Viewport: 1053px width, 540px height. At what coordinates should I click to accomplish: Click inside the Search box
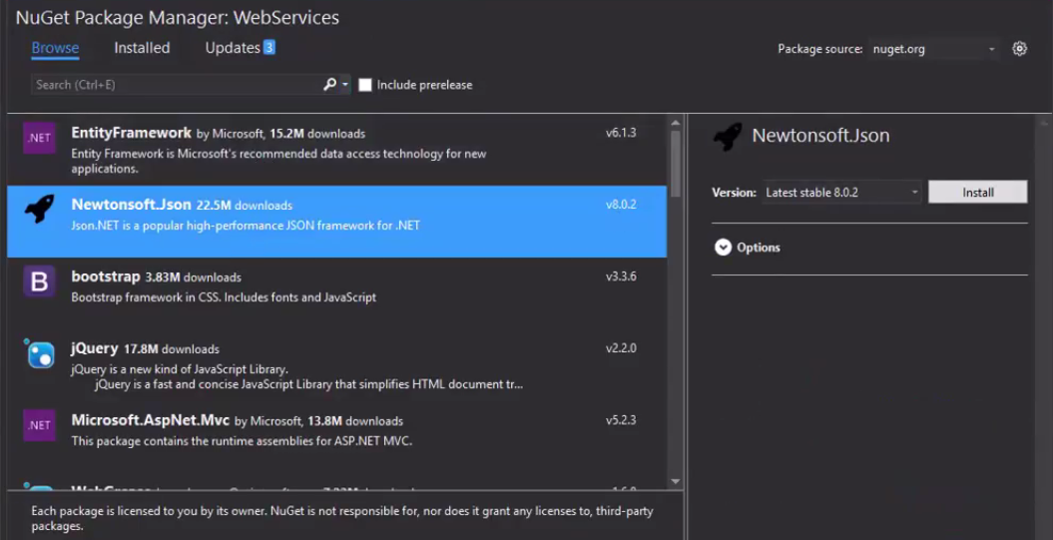pyautogui.click(x=176, y=85)
